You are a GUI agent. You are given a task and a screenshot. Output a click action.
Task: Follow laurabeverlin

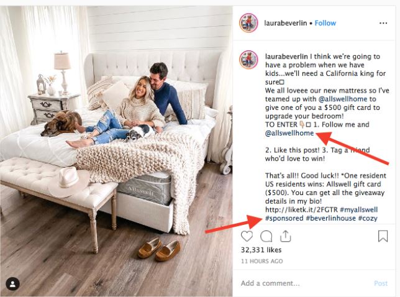325,23
